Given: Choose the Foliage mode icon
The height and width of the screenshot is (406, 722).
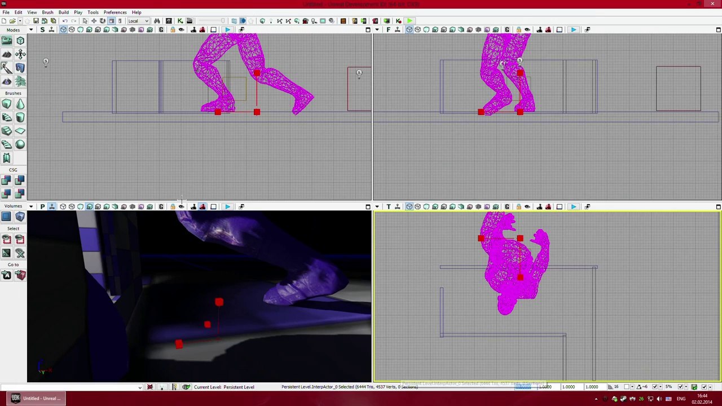Looking at the screenshot, I should click(20, 81).
